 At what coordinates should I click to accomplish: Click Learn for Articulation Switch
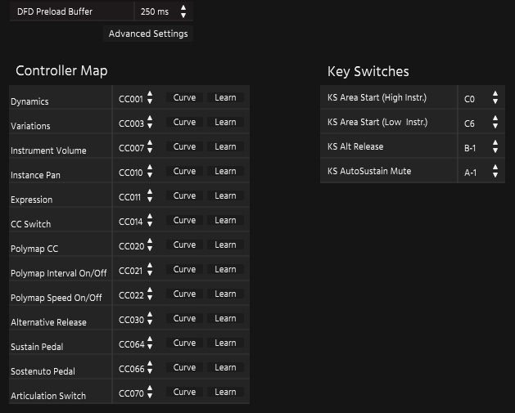coord(225,392)
